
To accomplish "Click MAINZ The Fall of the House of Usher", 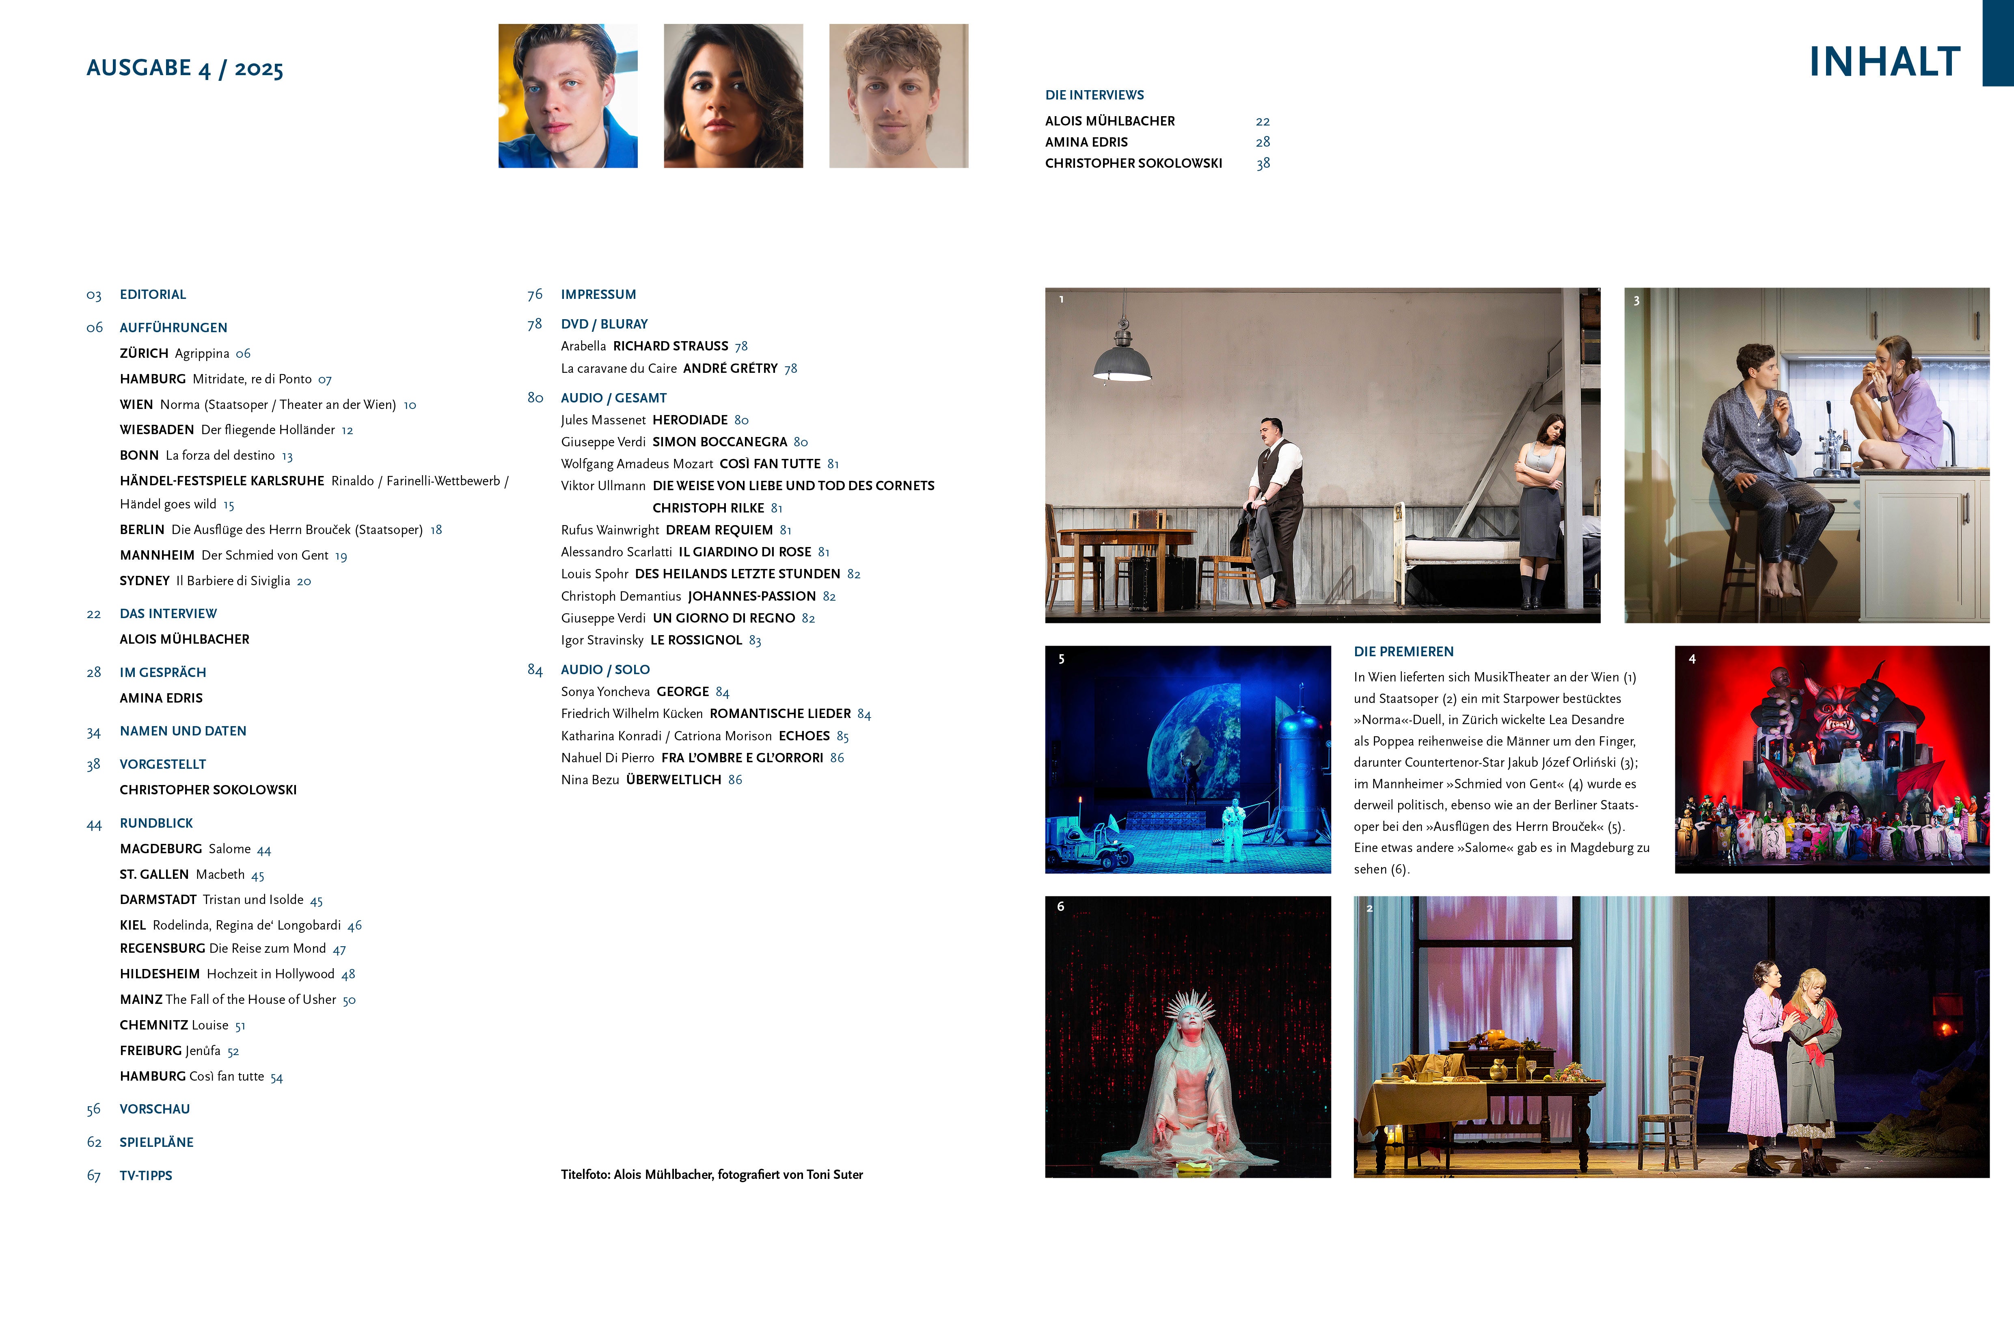I will [237, 1000].
